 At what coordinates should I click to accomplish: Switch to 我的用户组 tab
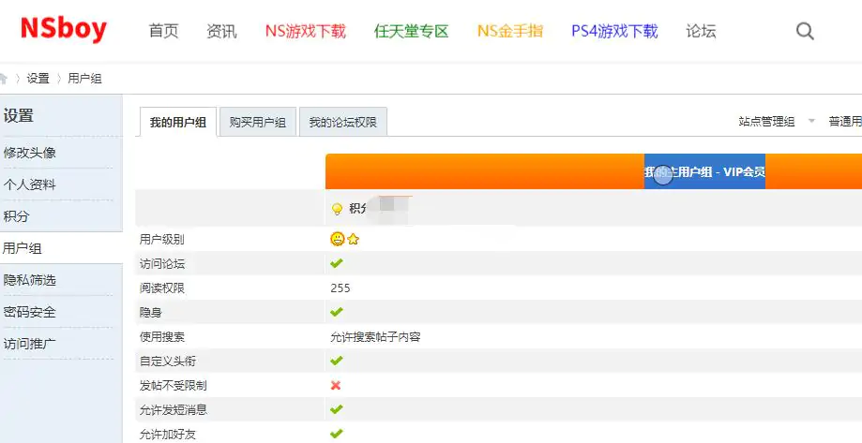[x=178, y=122]
